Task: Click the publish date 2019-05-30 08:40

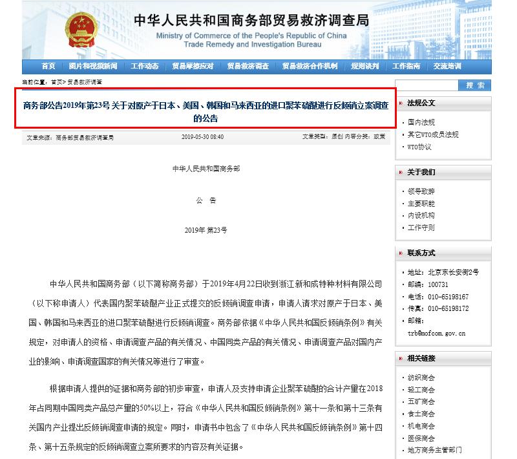Action: pos(202,137)
